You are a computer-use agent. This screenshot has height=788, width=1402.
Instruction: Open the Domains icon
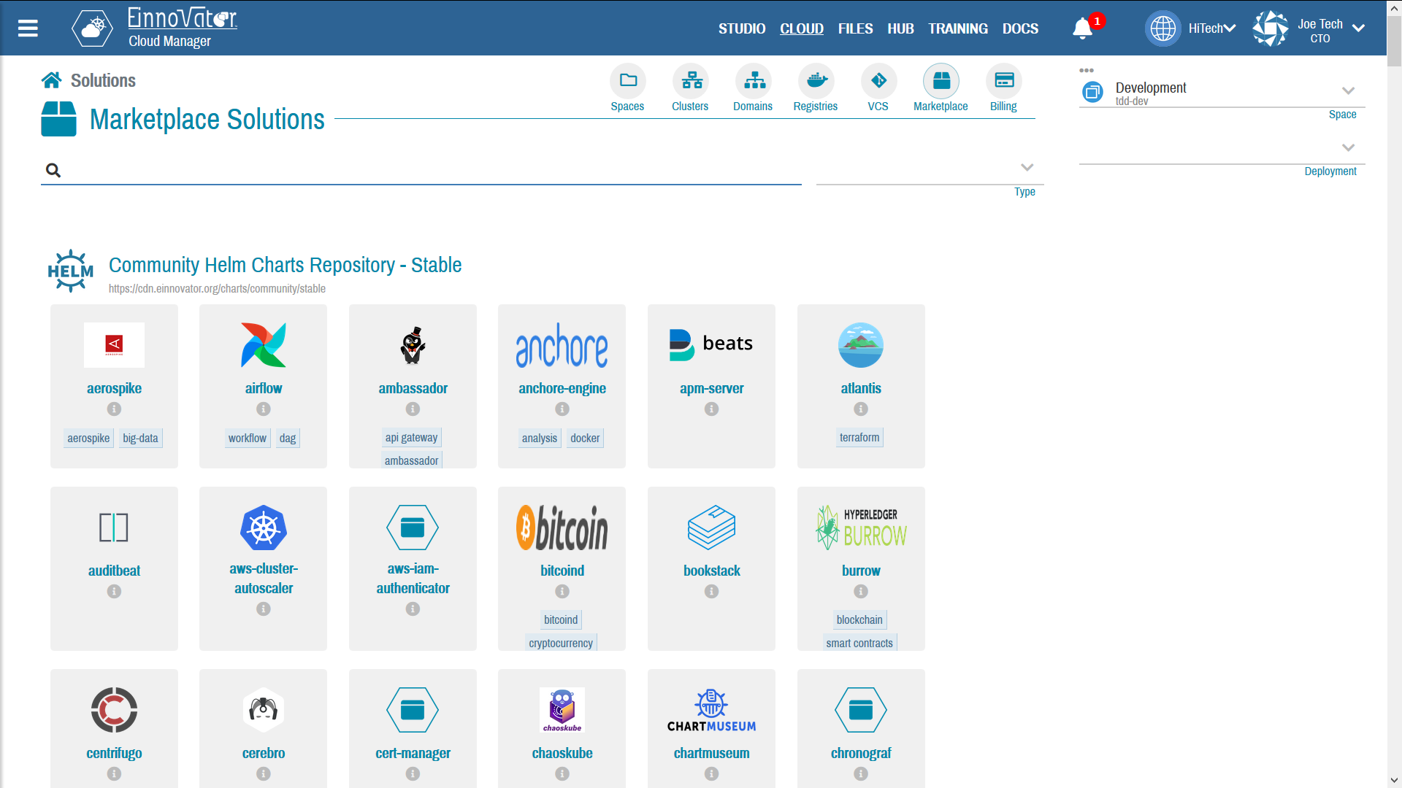754,80
